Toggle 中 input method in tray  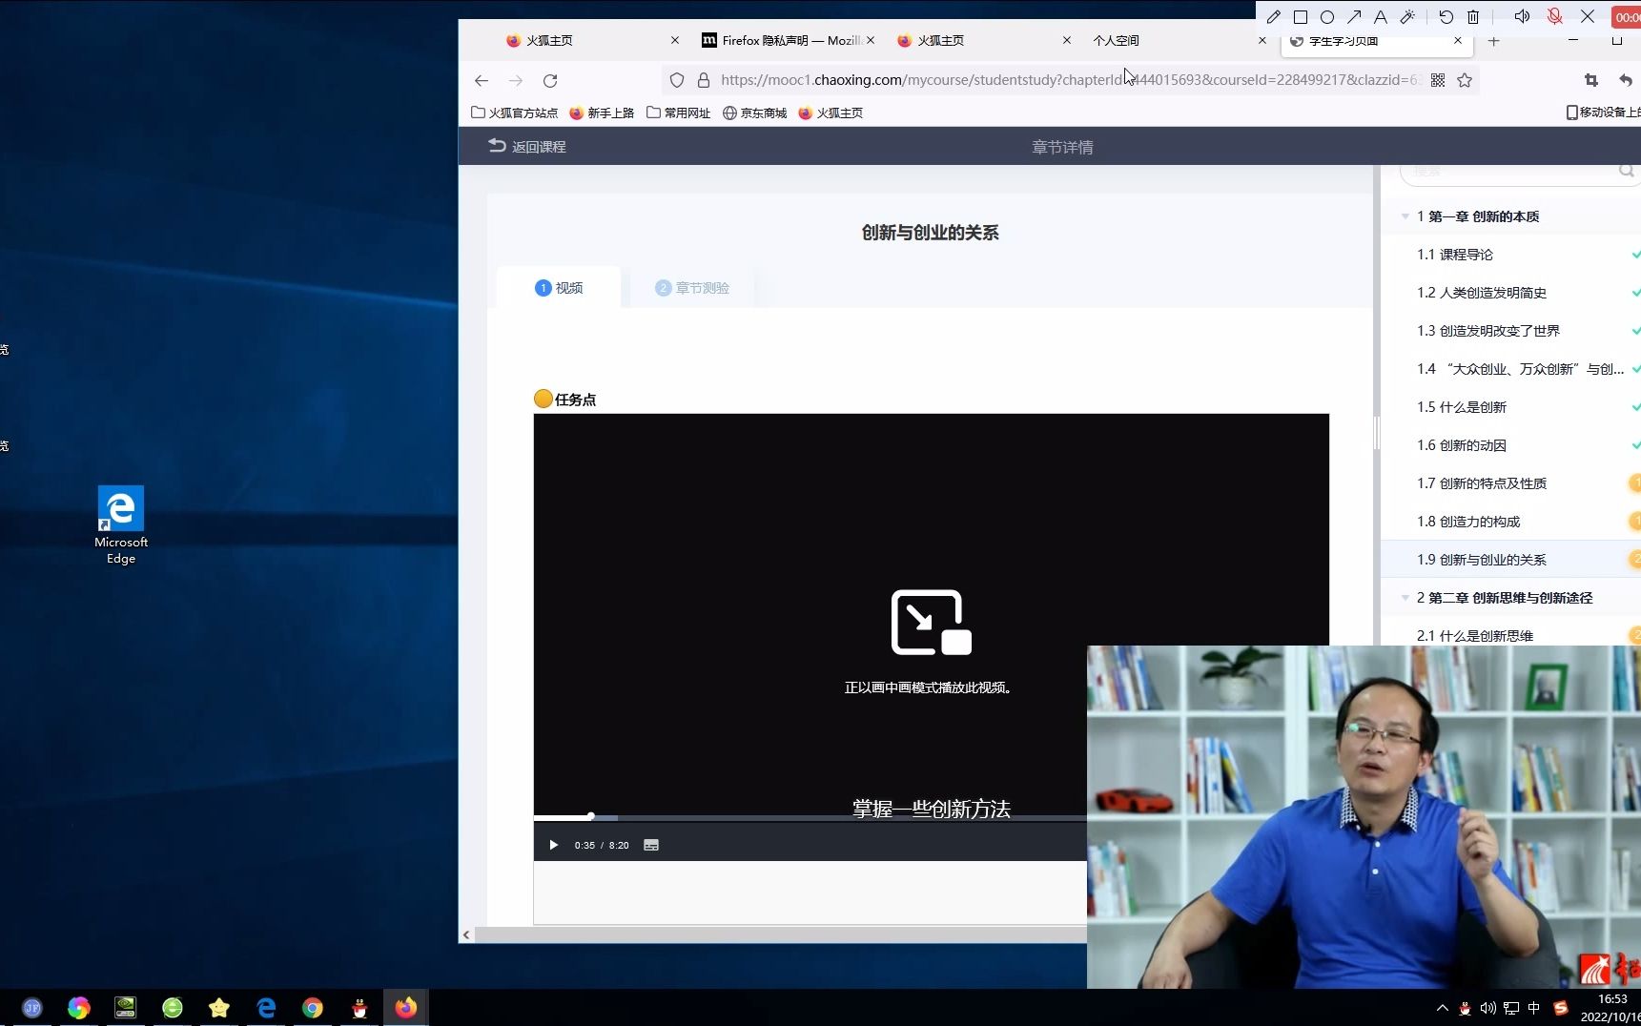pyautogui.click(x=1533, y=1008)
